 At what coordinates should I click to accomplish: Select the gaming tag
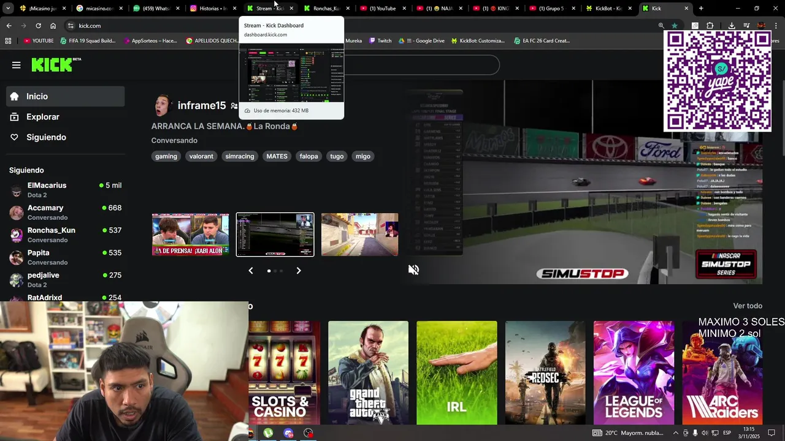click(166, 156)
